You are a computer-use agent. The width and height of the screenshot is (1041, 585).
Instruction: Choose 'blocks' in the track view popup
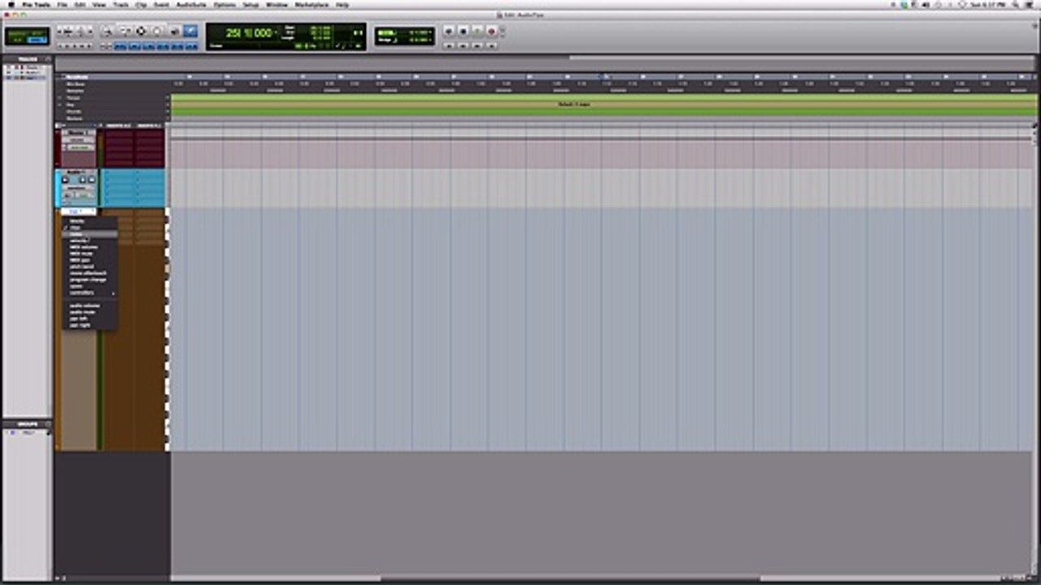click(89, 221)
